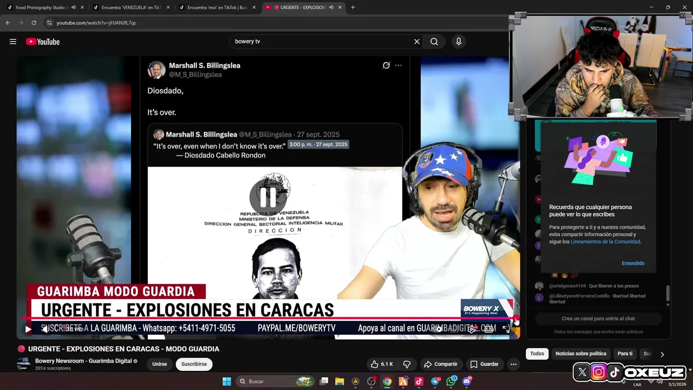The width and height of the screenshot is (693, 390).
Task: Open the YouTube hamburger guide menu
Action: pos(13,42)
